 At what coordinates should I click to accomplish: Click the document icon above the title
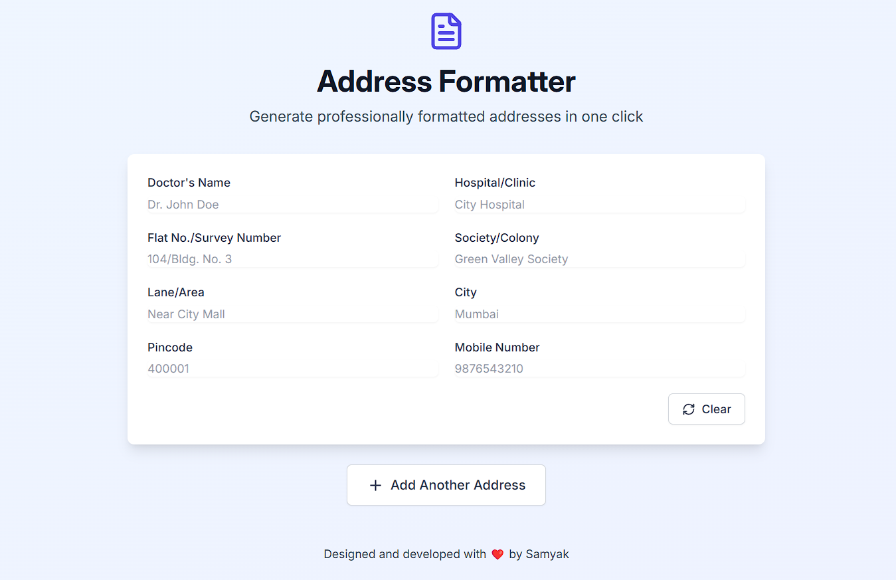pyautogui.click(x=446, y=31)
